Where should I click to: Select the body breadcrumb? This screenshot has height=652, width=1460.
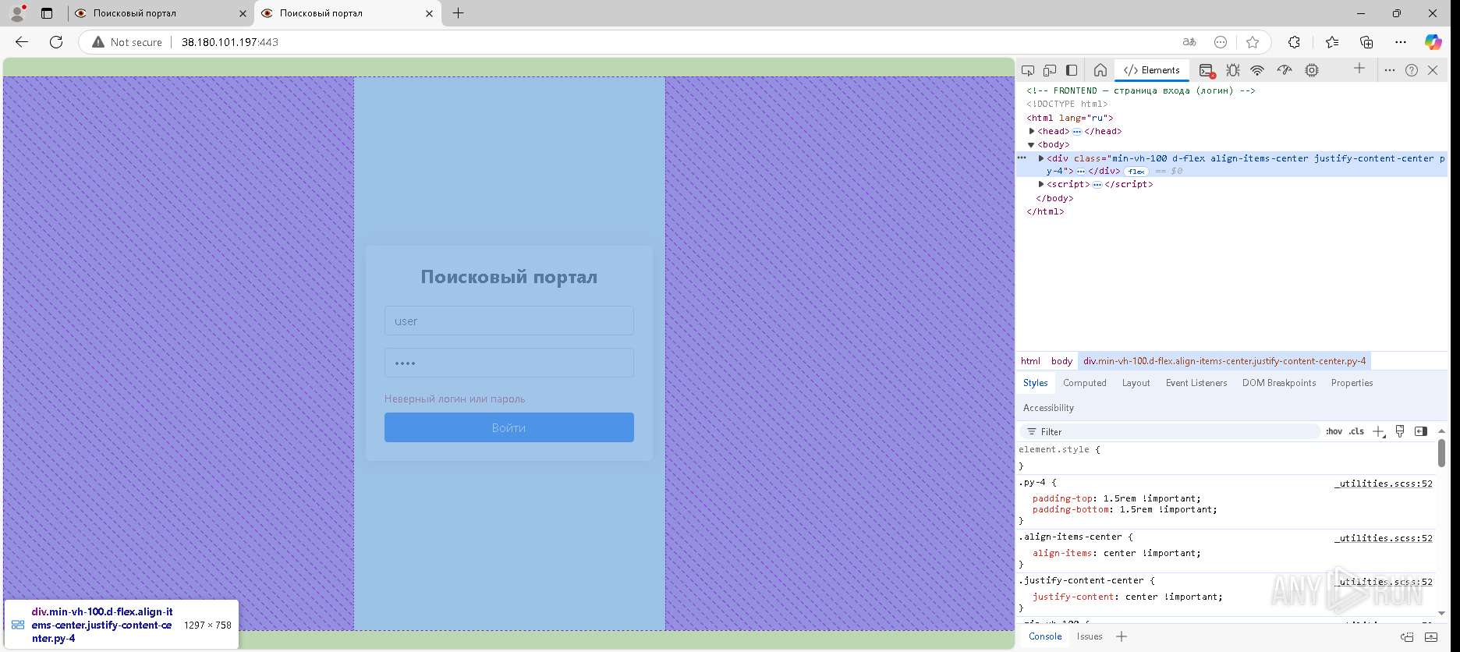(1061, 361)
